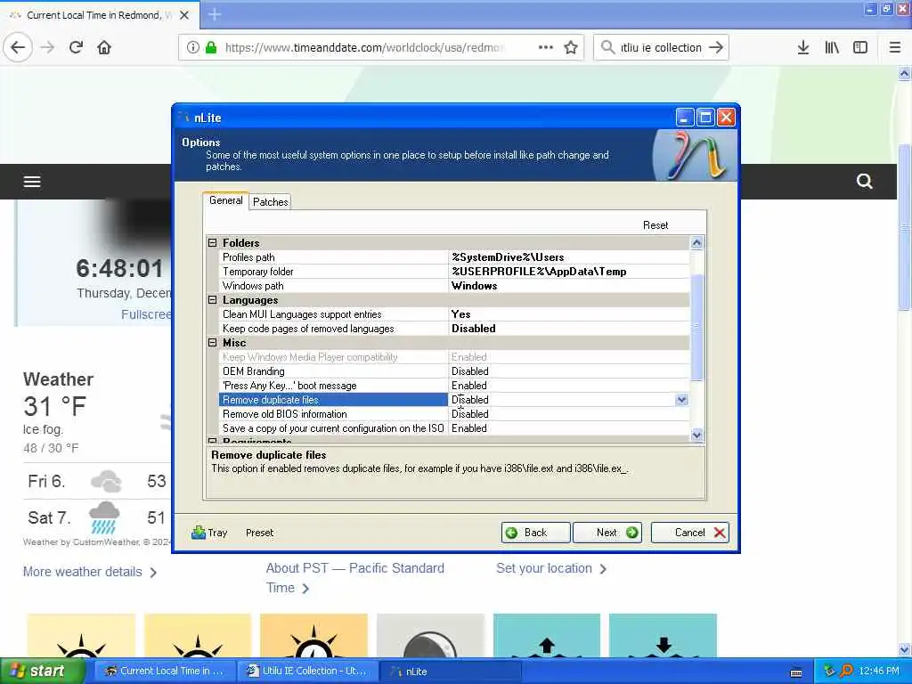Click the Firefox search box
Image resolution: width=912 pixels, height=684 pixels.
(661, 48)
